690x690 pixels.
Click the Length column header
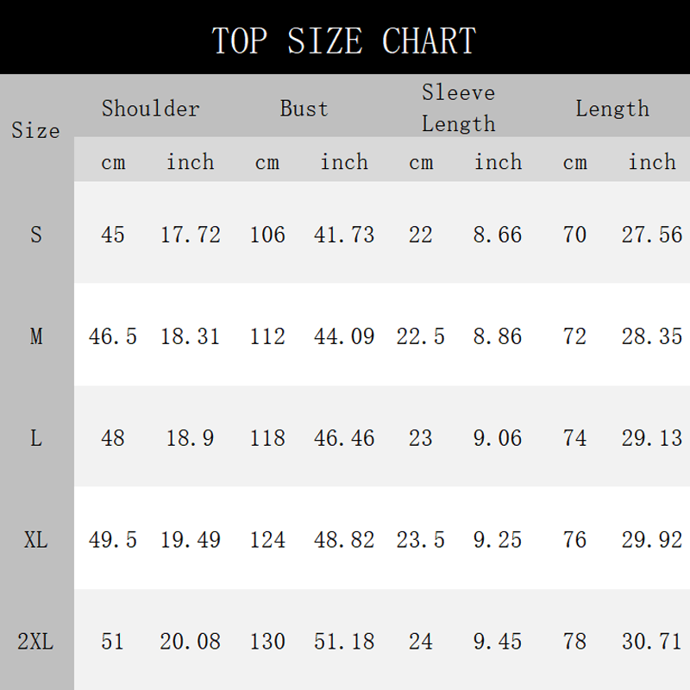click(x=612, y=110)
